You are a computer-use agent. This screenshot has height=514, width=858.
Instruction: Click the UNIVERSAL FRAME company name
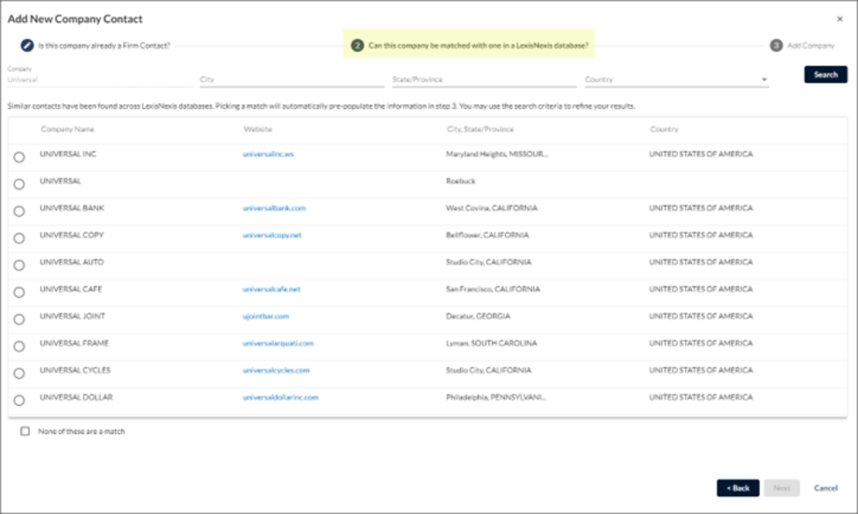[x=74, y=344]
